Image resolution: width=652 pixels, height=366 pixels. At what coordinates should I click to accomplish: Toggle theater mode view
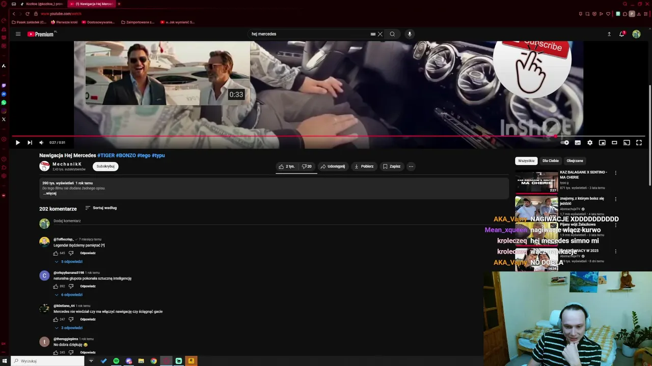click(614, 143)
